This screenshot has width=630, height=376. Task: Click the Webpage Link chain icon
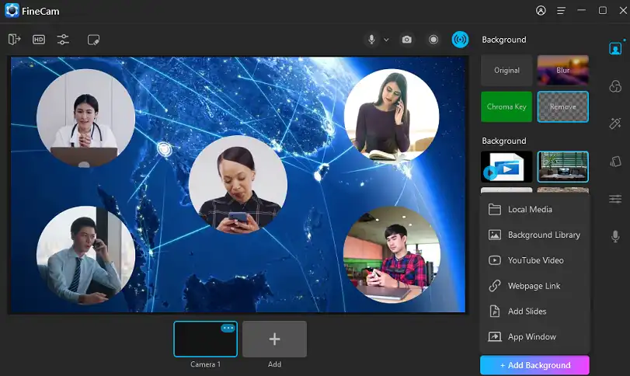pos(494,286)
